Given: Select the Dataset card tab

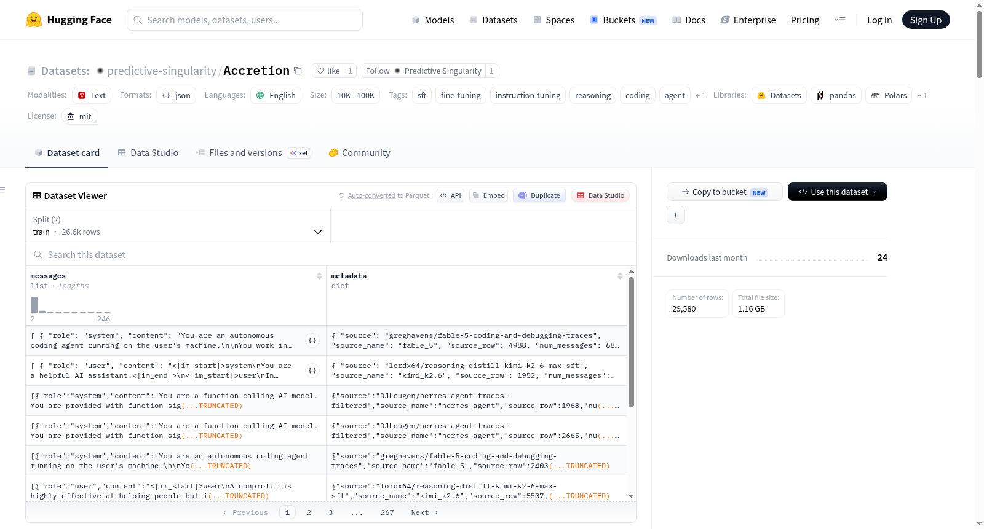Looking at the screenshot, I should tap(67, 152).
